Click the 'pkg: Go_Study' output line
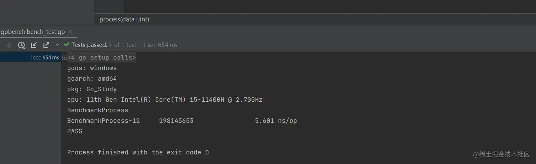Image resolution: width=536 pixels, height=164 pixels. pos(92,89)
